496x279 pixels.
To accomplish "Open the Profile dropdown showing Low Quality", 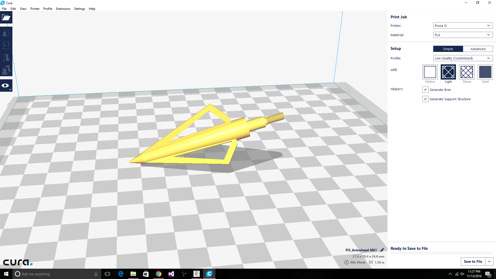I will [463, 58].
